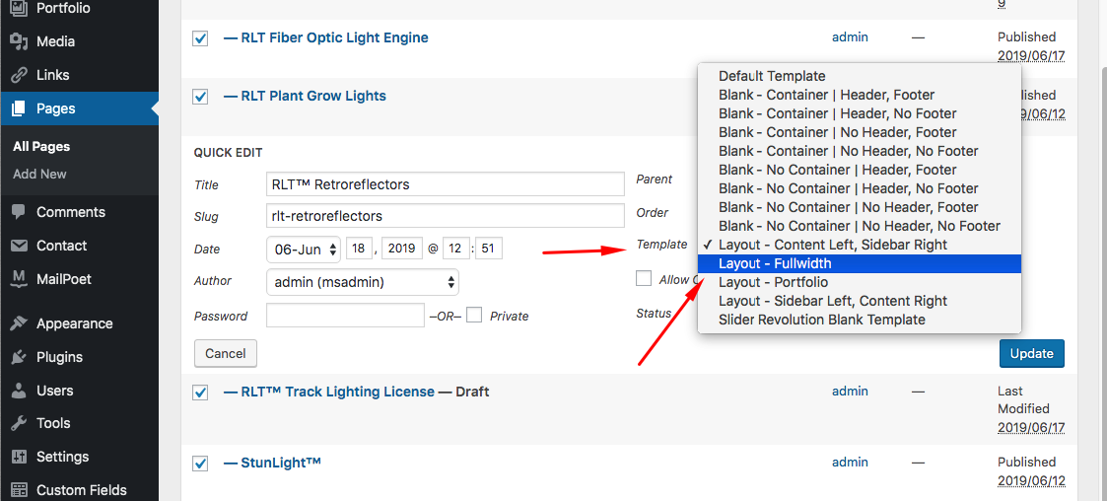The height and width of the screenshot is (501, 1107).
Task: Click the Users person icon
Action: click(x=19, y=391)
